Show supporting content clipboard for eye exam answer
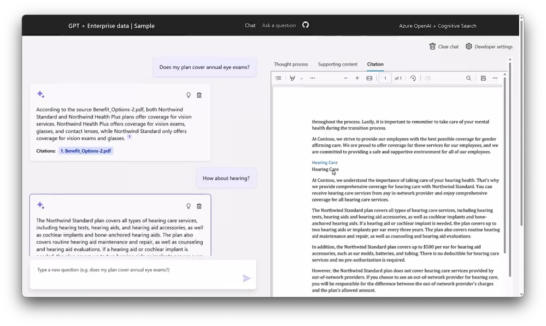 [199, 95]
